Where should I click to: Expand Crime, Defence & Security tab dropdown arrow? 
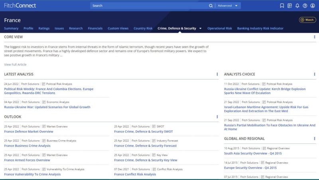pos(201,29)
